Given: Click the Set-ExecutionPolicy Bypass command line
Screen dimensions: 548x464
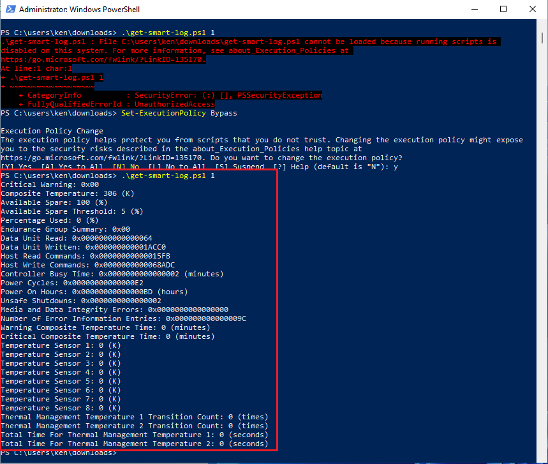Looking at the screenshot, I should tap(179, 112).
